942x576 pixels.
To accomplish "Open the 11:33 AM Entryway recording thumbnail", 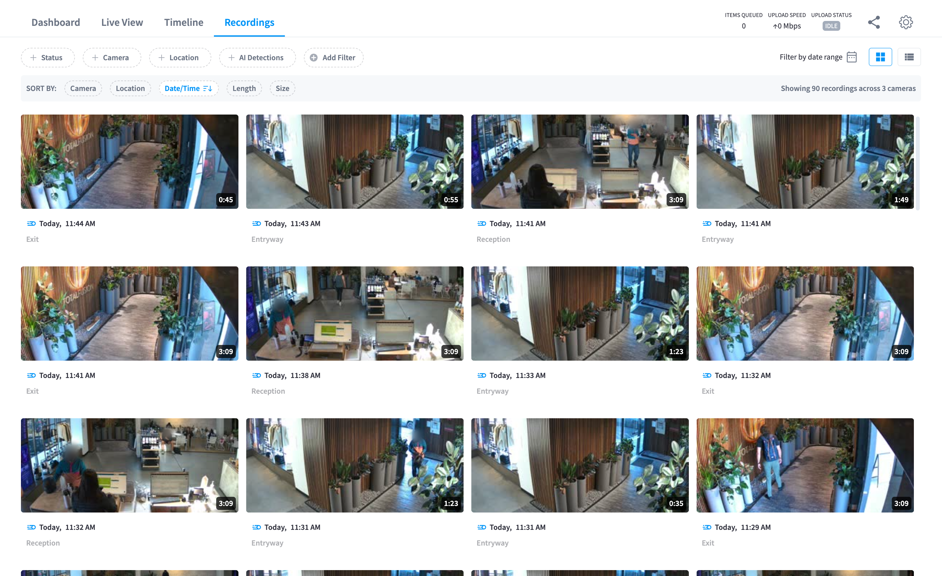I will click(580, 313).
